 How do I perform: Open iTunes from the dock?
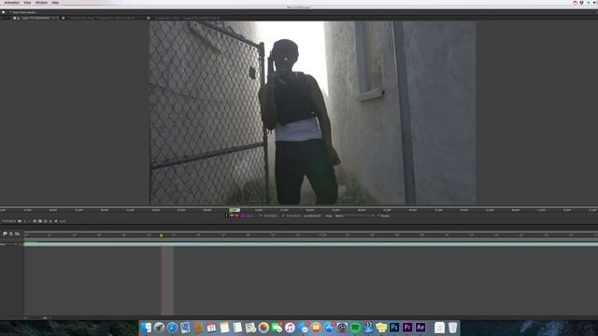pos(290,328)
